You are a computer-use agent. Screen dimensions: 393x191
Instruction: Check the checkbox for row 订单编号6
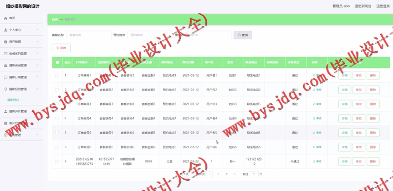tap(57, 147)
